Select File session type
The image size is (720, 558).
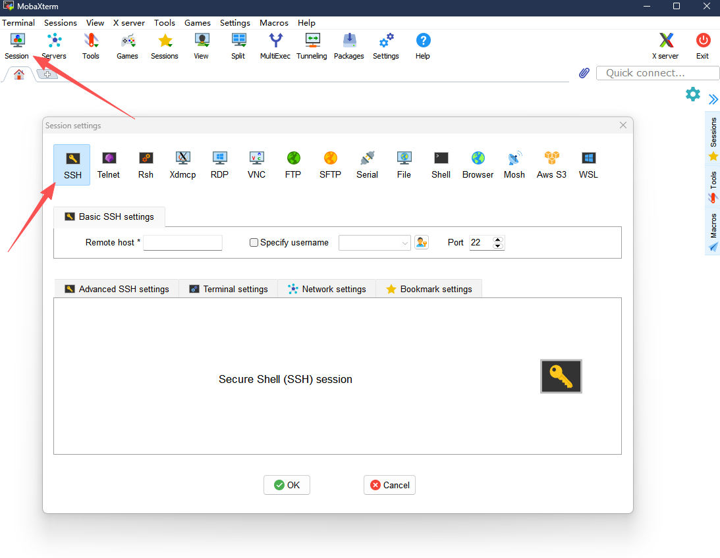pos(404,165)
